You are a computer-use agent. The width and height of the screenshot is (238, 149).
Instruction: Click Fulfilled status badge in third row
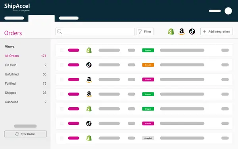click(148, 79)
